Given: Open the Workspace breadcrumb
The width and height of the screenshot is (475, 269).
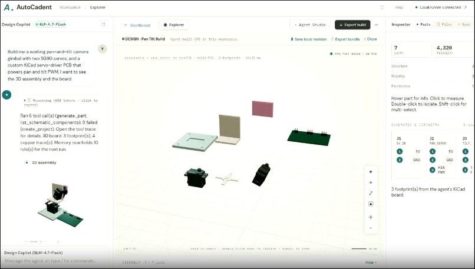Looking at the screenshot, I should 70,7.
